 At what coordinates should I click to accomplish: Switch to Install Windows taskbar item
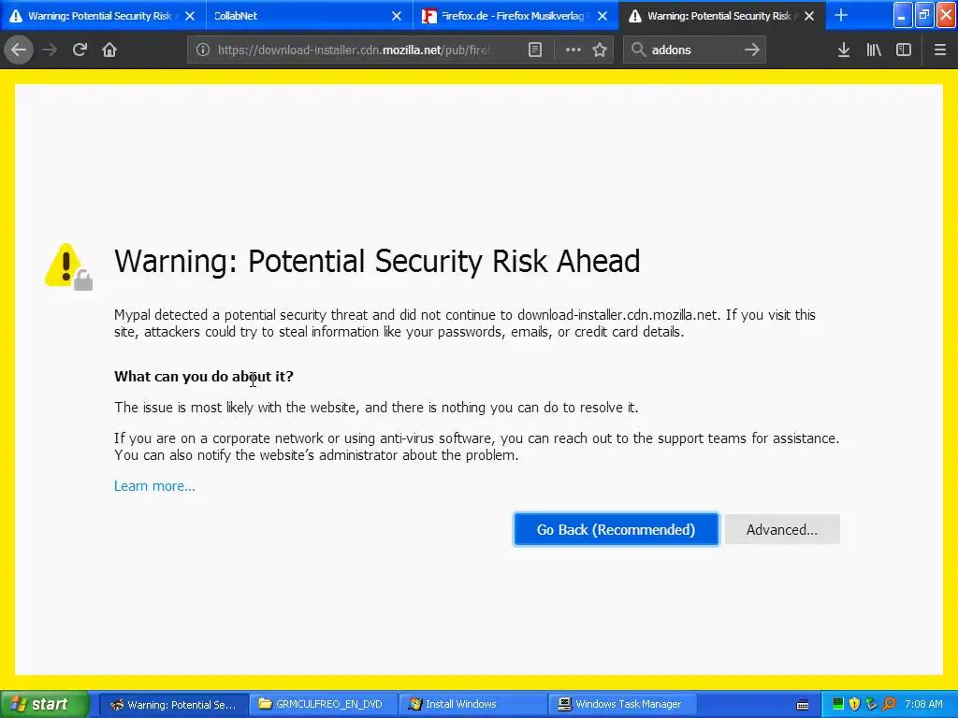point(473,704)
